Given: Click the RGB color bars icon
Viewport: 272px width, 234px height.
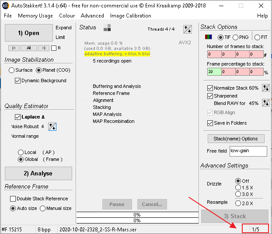Looking at the screenshot, I should coord(209,37).
